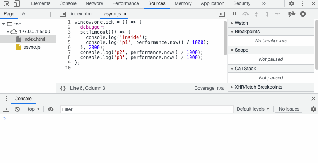Click the pretty print braces icon

click(63, 88)
